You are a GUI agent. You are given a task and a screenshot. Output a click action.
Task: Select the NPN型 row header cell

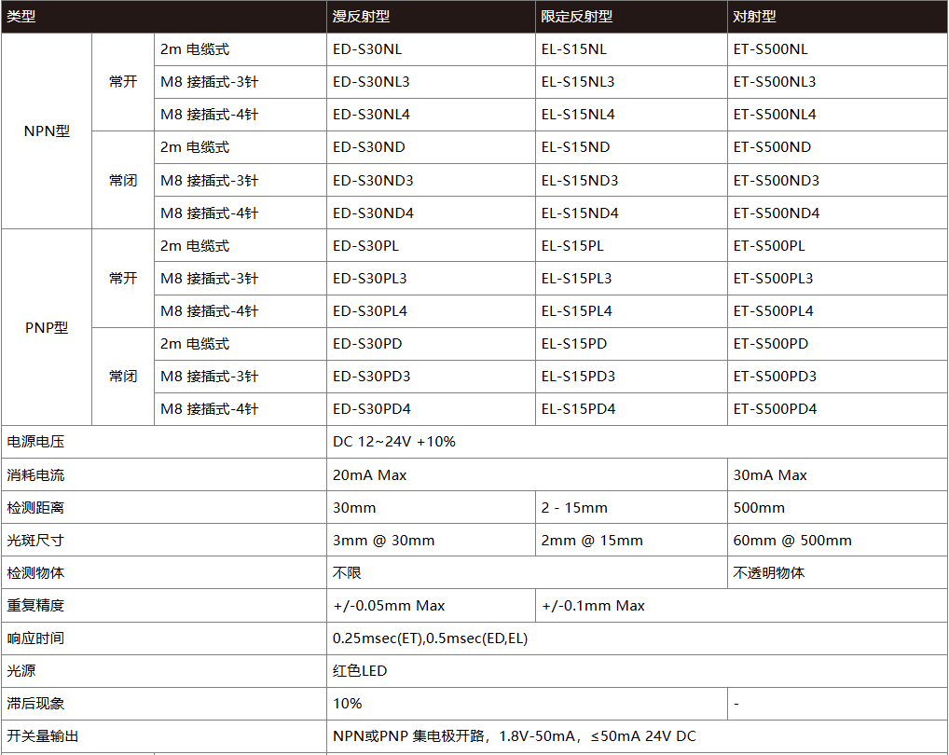click(x=47, y=131)
